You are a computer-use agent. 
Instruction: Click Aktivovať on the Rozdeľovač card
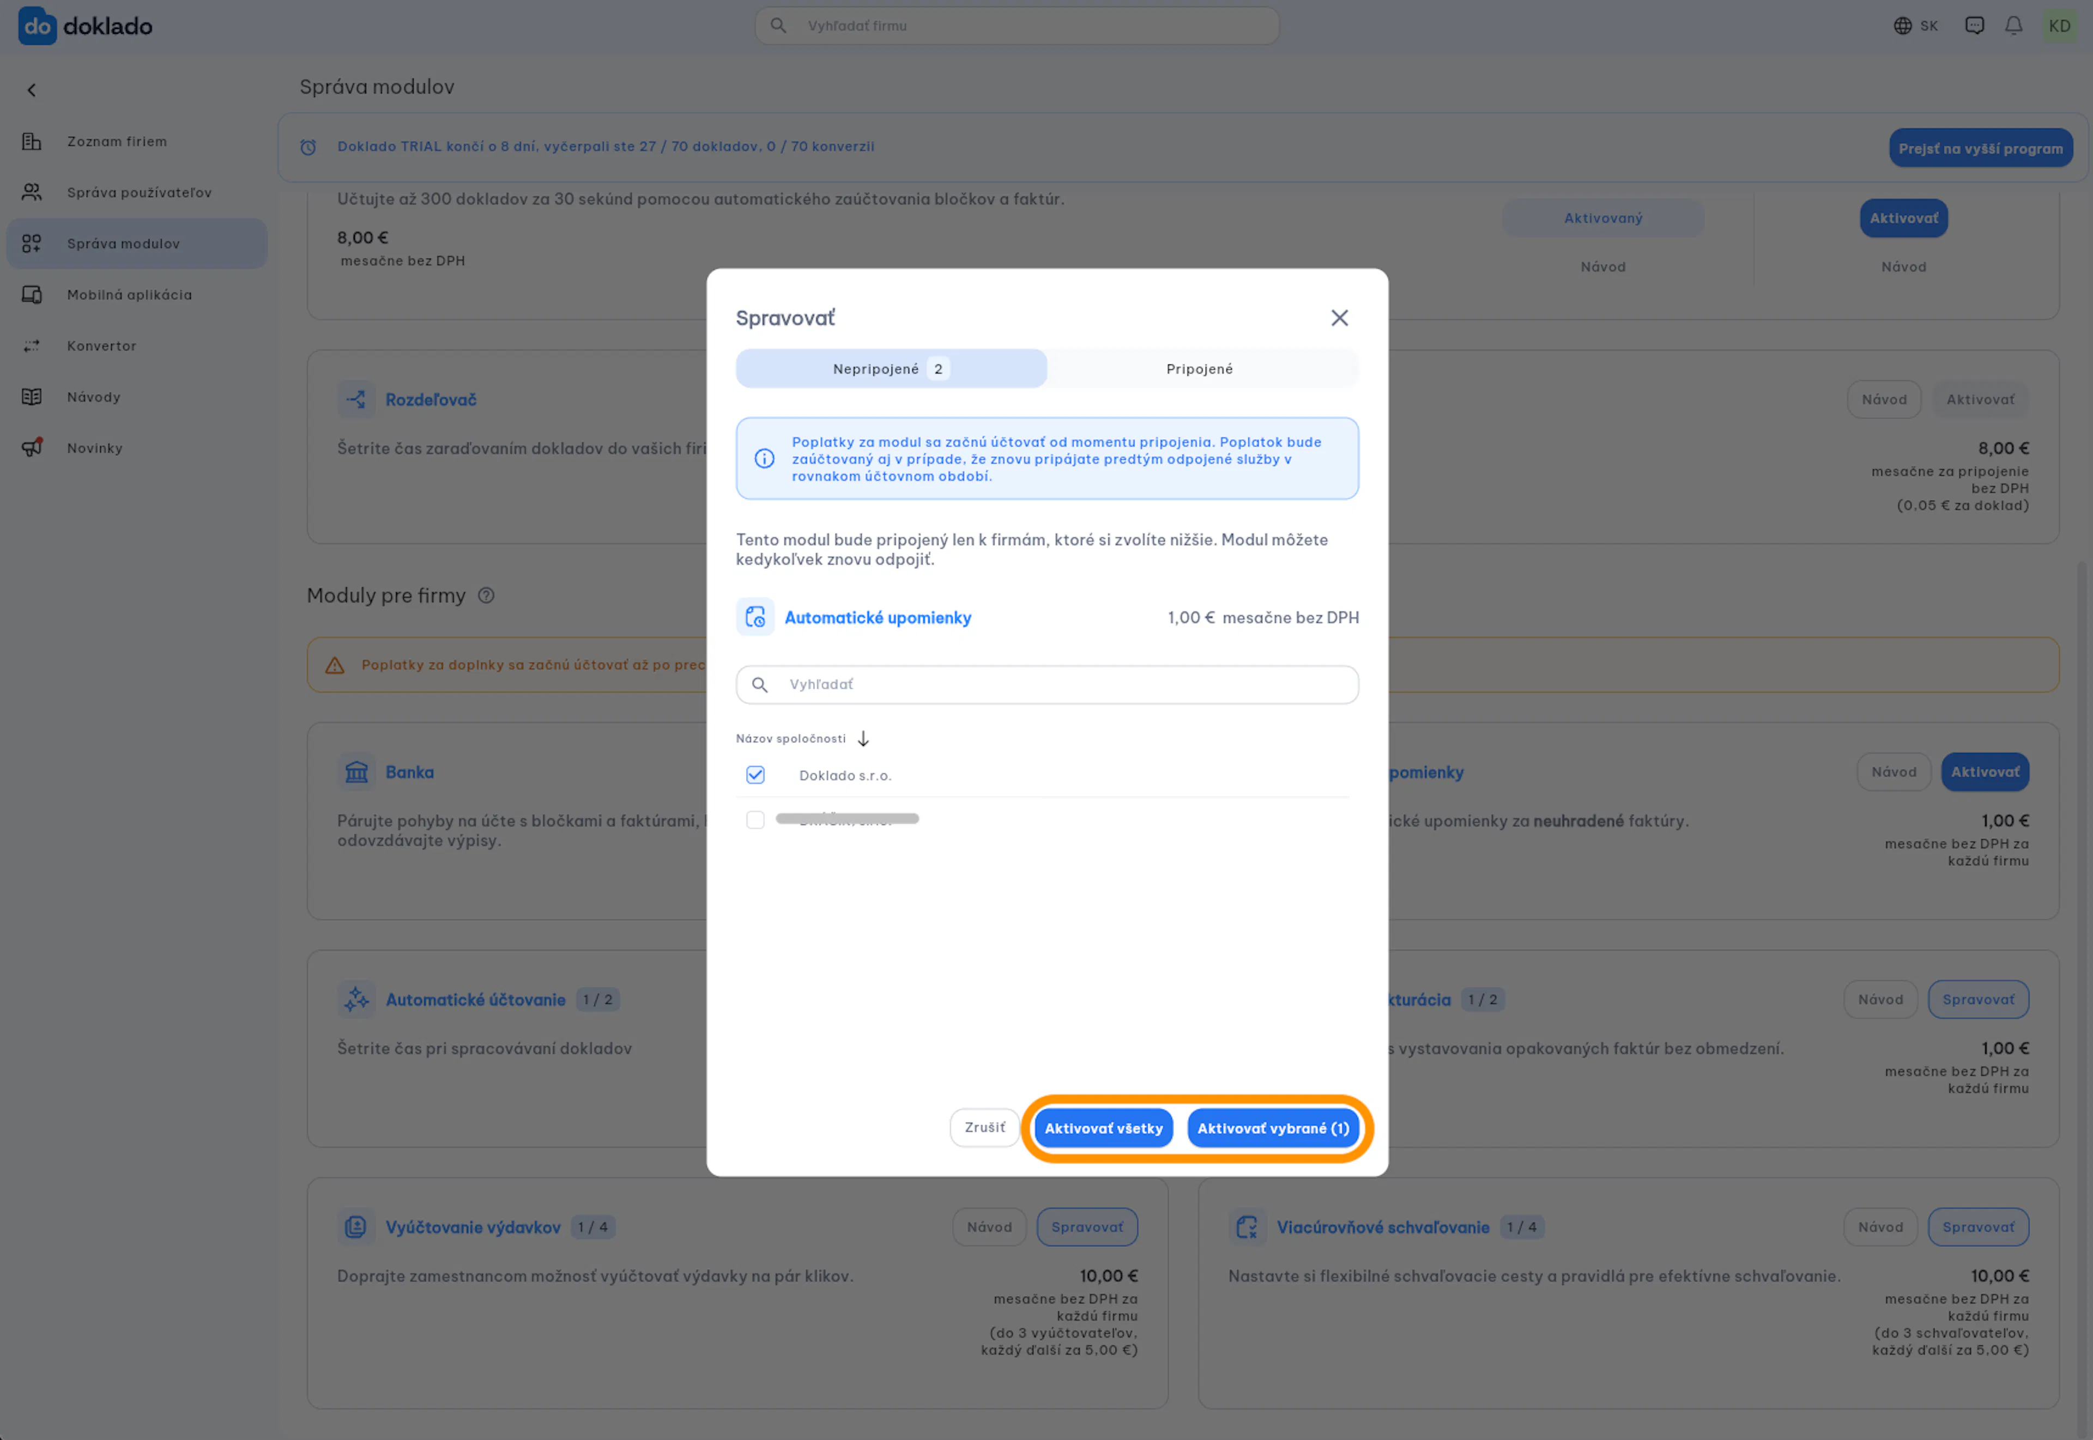[1979, 400]
